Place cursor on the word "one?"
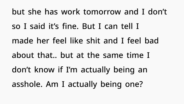Screen dimensions: 184x104 [134, 84]
